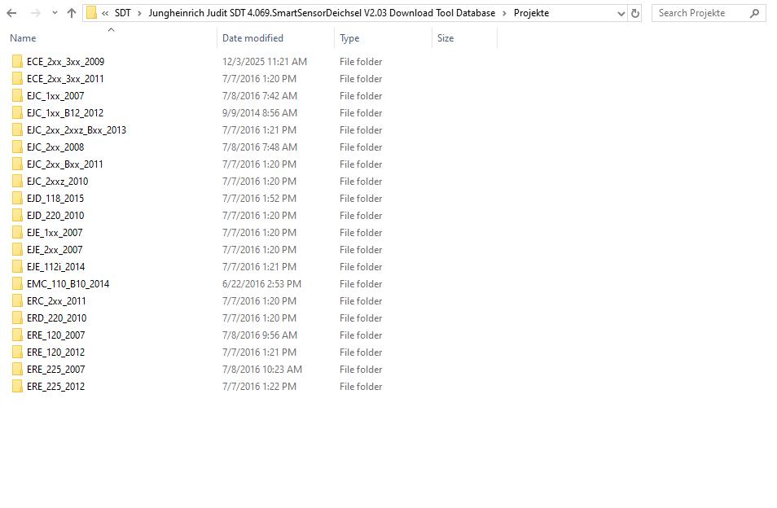
Task: Sort by Name column header
Action: (23, 38)
